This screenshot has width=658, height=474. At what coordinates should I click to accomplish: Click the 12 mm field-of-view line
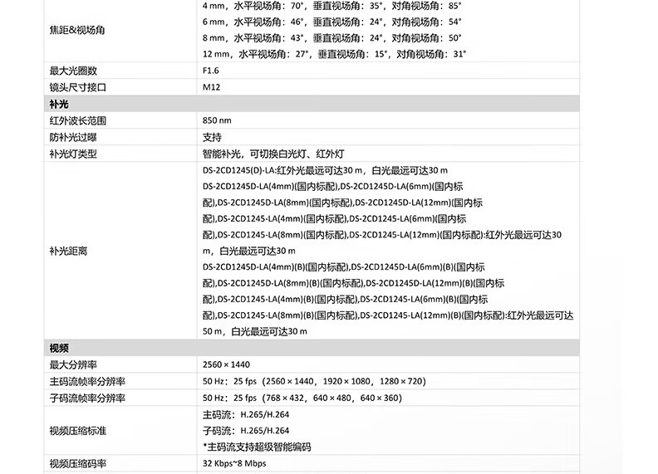[x=335, y=54]
